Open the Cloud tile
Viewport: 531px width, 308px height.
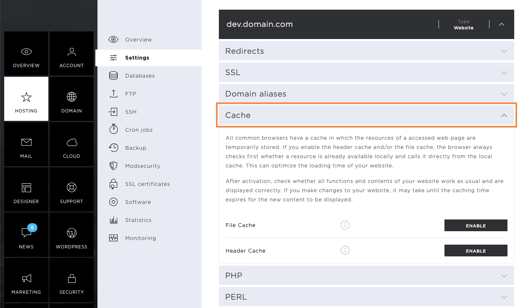click(x=71, y=144)
